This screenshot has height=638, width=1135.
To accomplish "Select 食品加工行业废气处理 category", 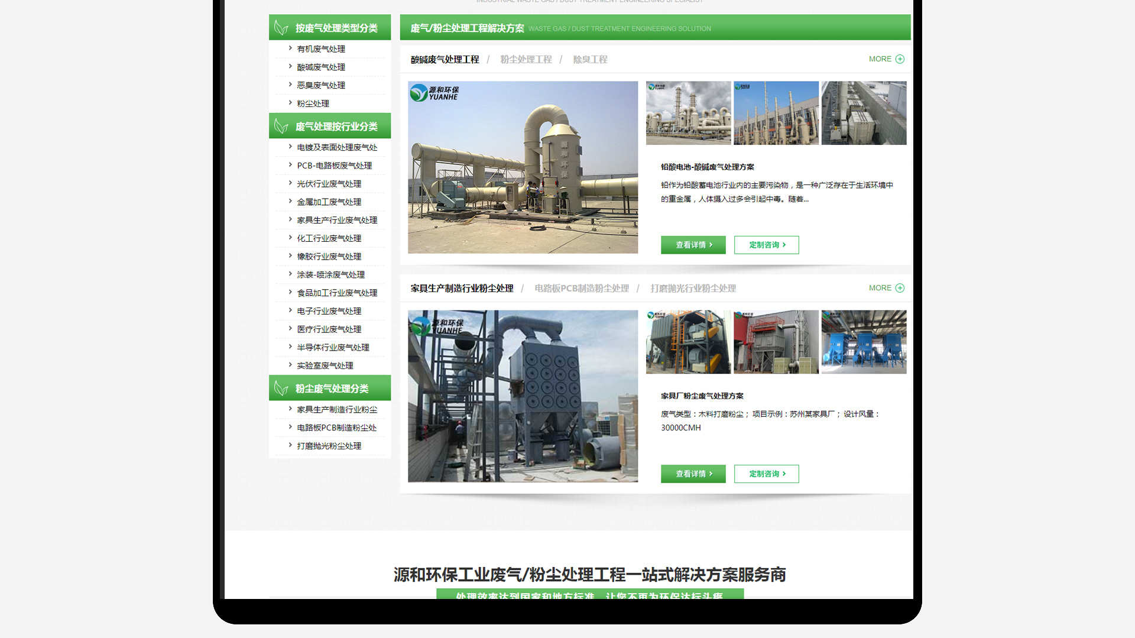I will pos(337,293).
